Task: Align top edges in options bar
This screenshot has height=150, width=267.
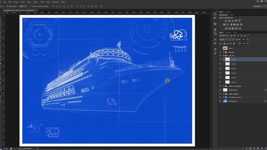Action: tap(53, 6)
